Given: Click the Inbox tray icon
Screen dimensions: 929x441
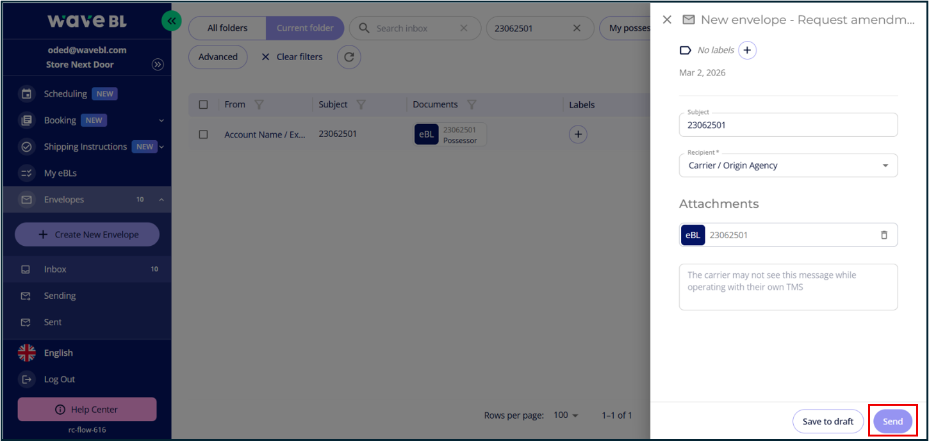Looking at the screenshot, I should coord(26,269).
